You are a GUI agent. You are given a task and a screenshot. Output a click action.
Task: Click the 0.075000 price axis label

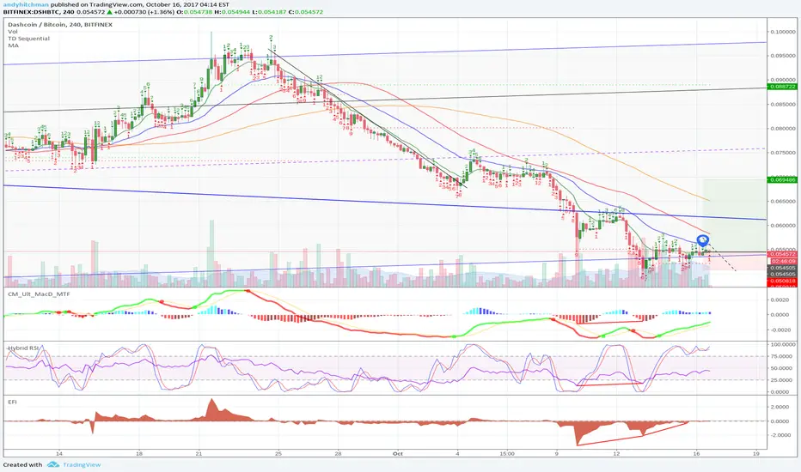pyautogui.click(x=783, y=153)
